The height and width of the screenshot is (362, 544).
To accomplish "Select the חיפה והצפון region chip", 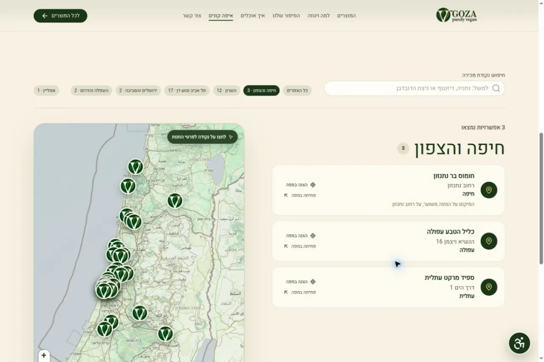I will point(261,90).
